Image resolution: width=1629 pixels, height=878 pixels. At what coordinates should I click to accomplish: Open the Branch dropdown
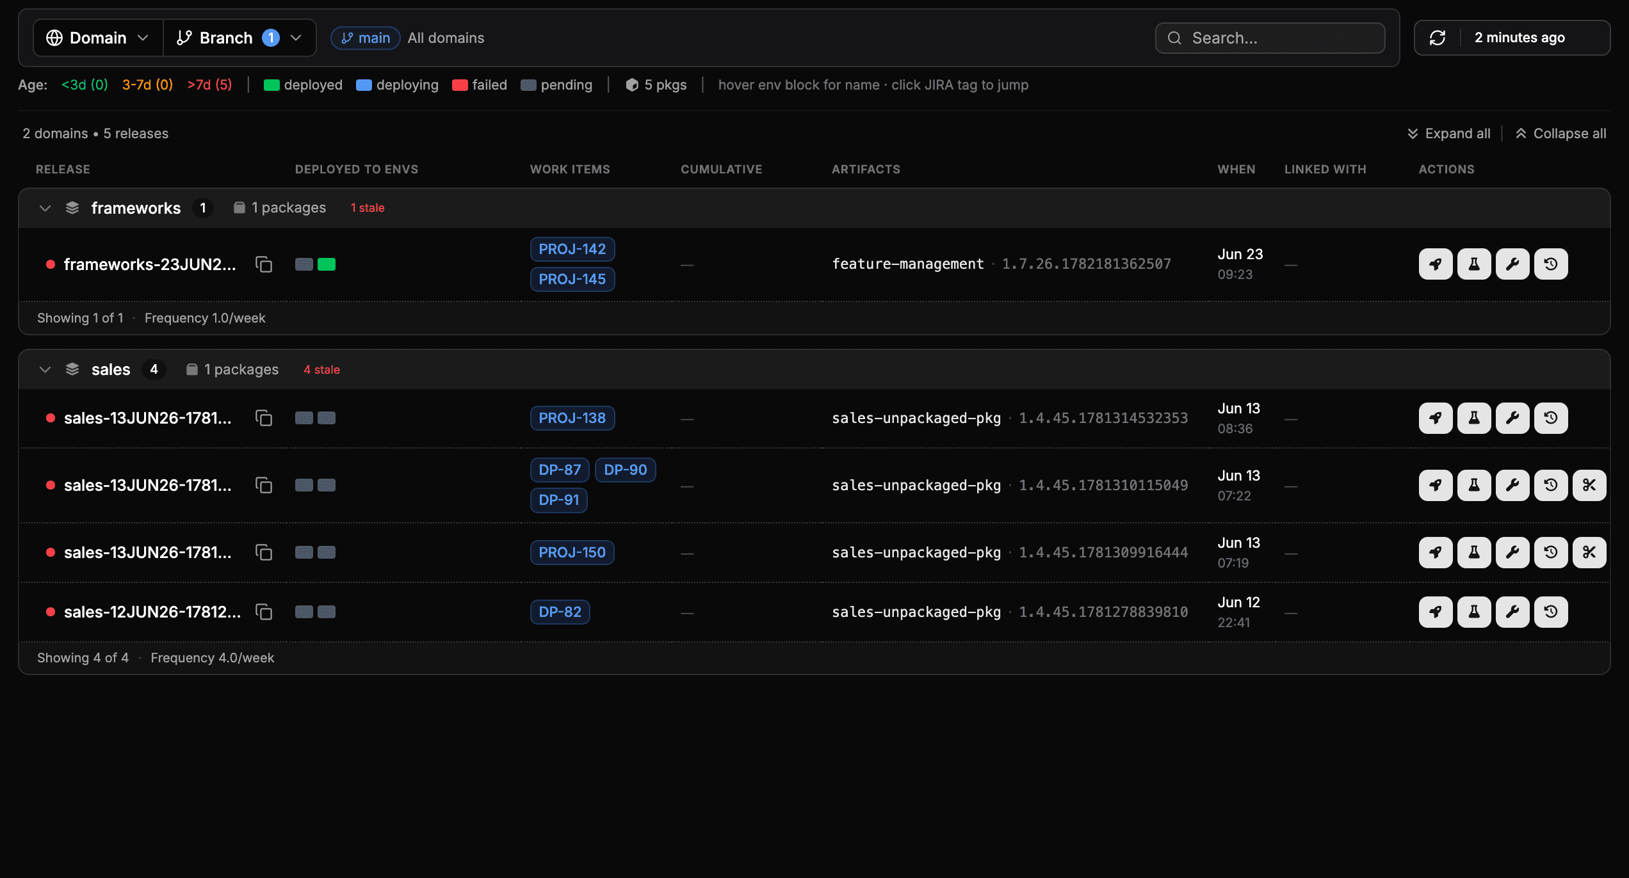click(x=239, y=38)
